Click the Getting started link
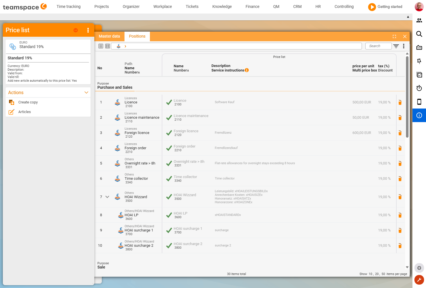Viewport: 426px width, 288px height. pos(390,7)
